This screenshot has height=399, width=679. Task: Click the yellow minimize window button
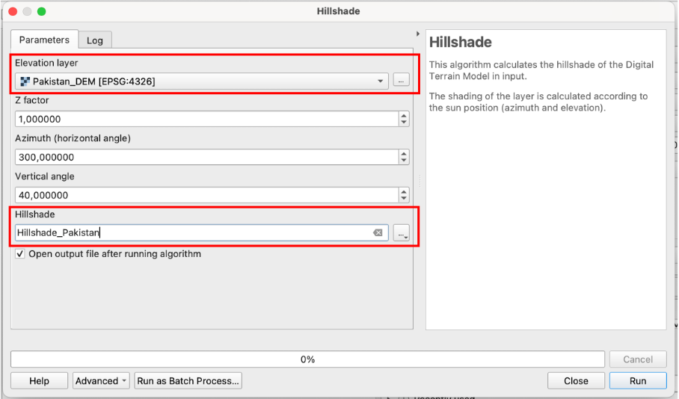tap(27, 11)
